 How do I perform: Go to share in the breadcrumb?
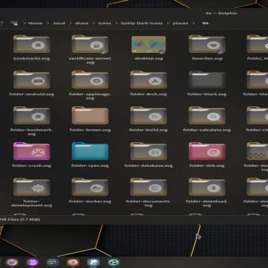click(x=82, y=23)
